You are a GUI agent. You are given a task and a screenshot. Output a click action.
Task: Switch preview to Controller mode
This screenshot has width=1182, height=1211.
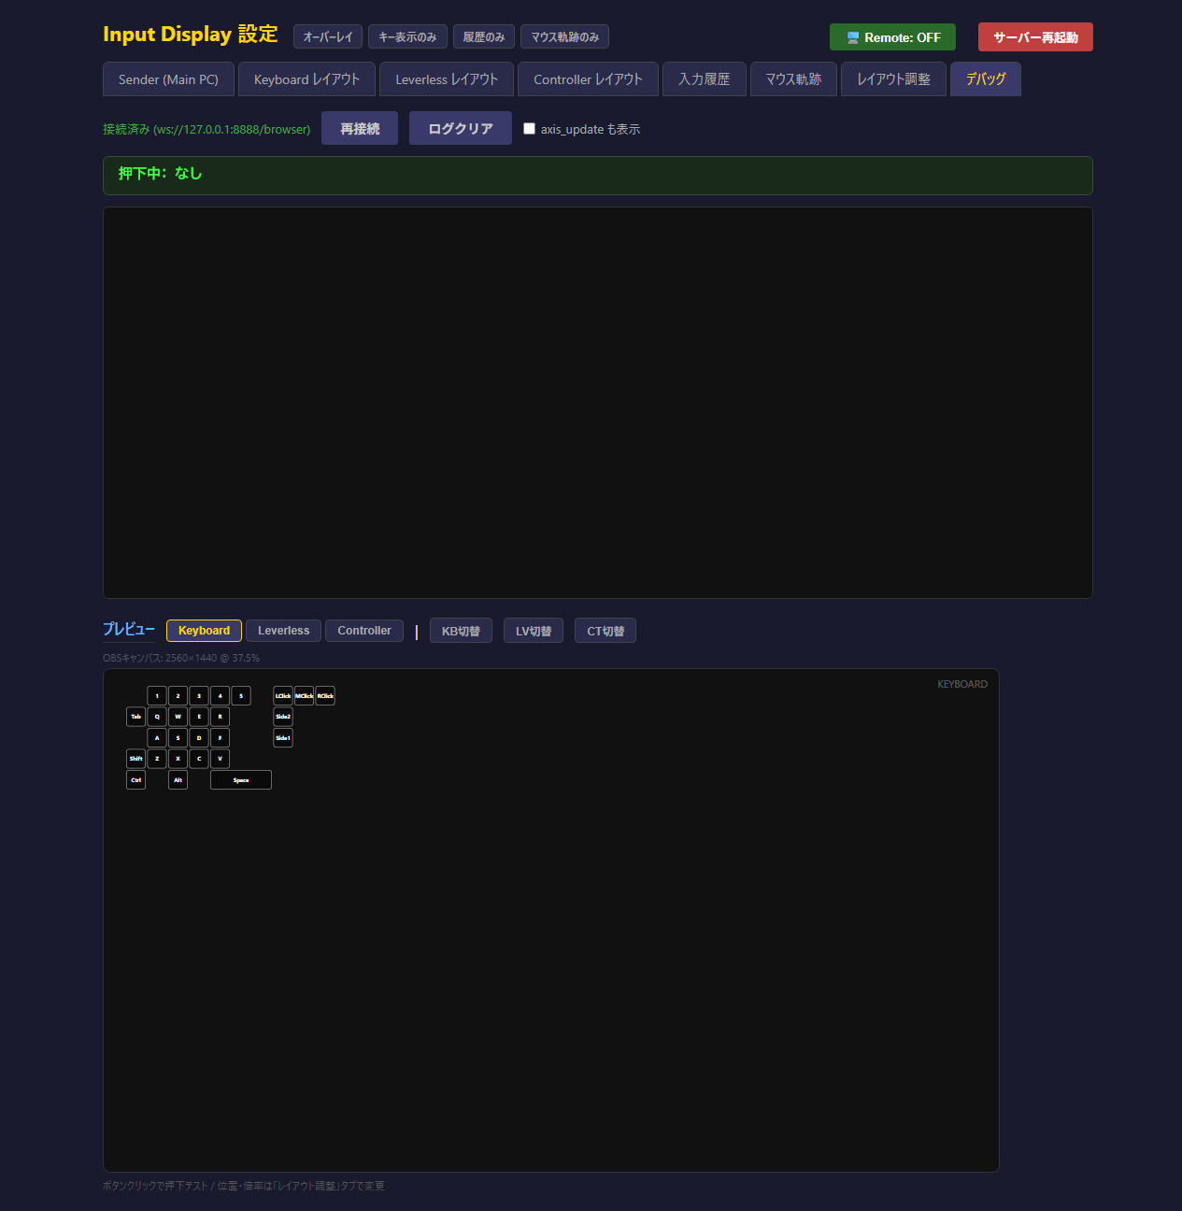point(364,631)
